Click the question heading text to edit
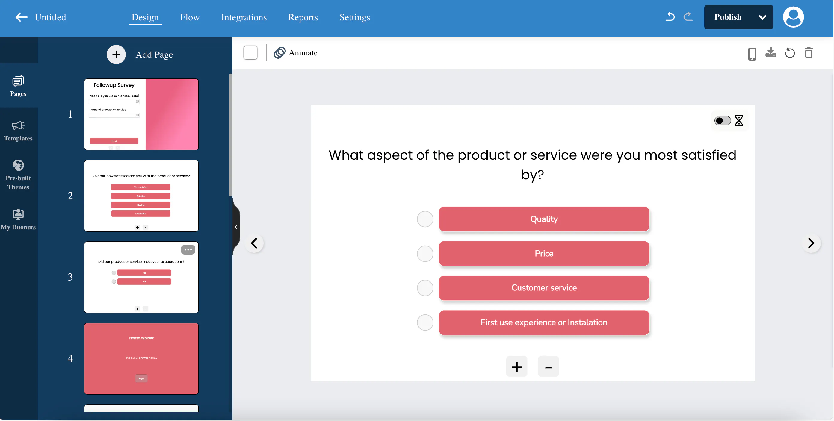The width and height of the screenshot is (834, 421). click(x=532, y=165)
